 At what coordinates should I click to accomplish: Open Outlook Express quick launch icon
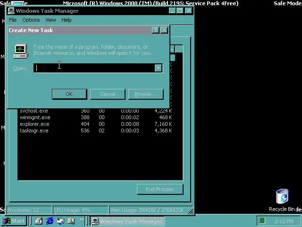60,221
